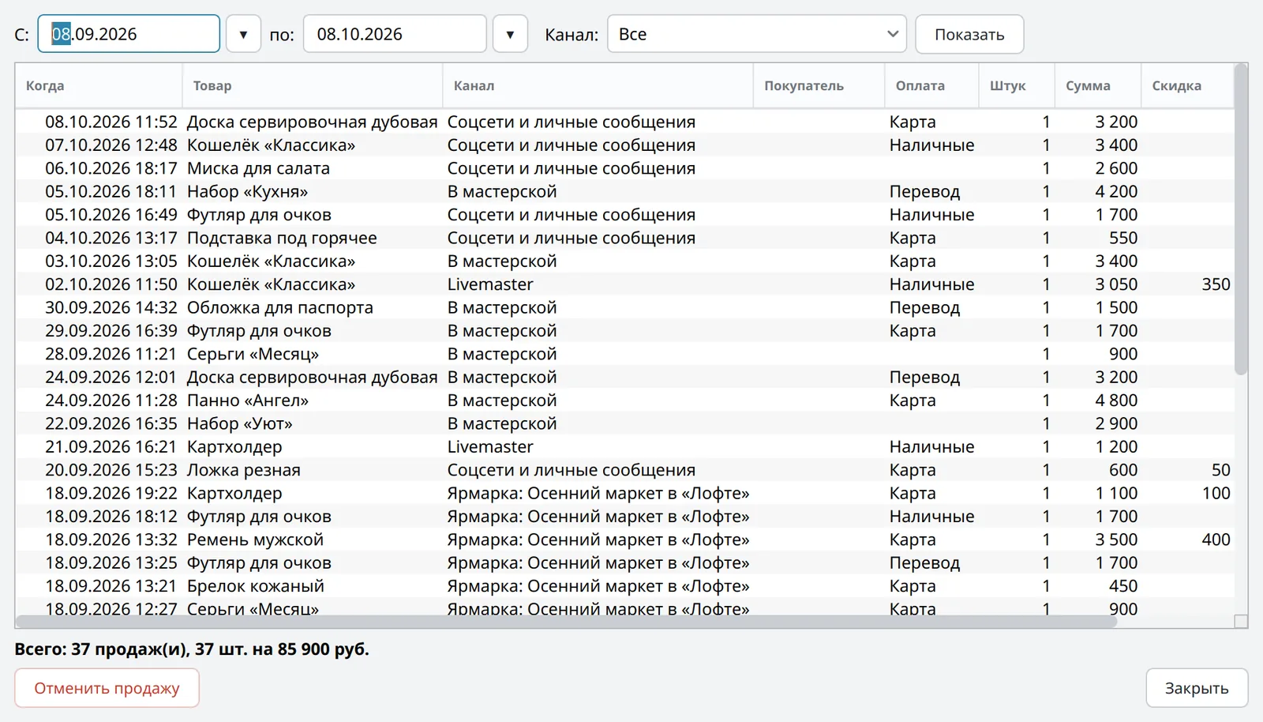This screenshot has width=1263, height=722.
Task: Select the Панно «Ангел» row
Action: (x=624, y=400)
